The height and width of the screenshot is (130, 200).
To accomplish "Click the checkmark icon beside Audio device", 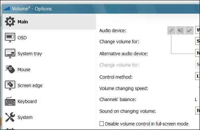I will (x=189, y=31).
